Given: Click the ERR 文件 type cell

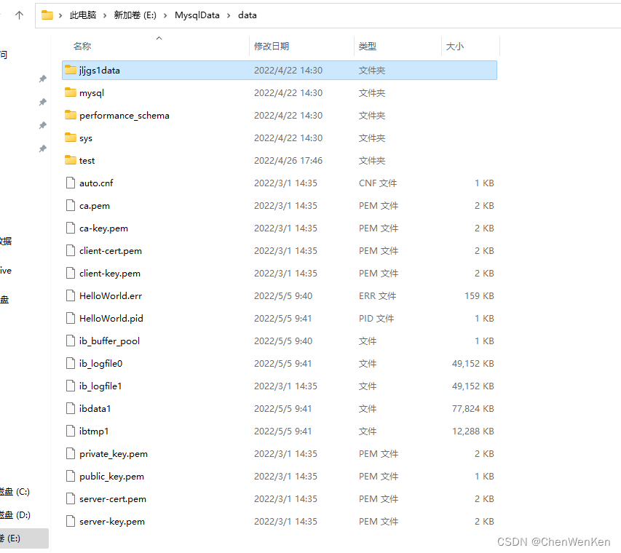Looking at the screenshot, I should (x=377, y=295).
